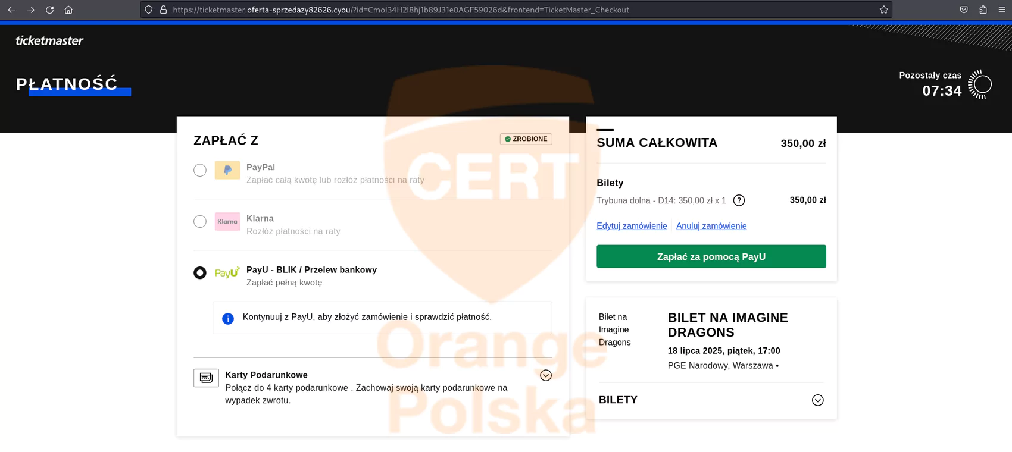1012x452 pixels.
Task: Click the PayU logo icon
Action: [x=227, y=272]
